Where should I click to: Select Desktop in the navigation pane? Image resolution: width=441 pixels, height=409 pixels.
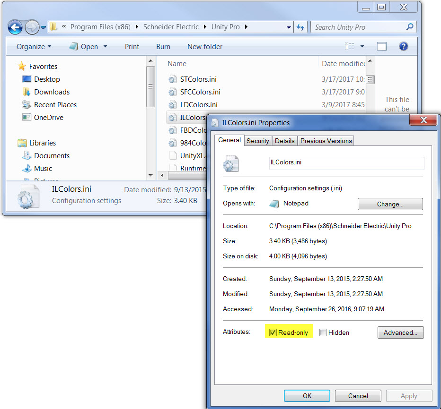tap(47, 79)
